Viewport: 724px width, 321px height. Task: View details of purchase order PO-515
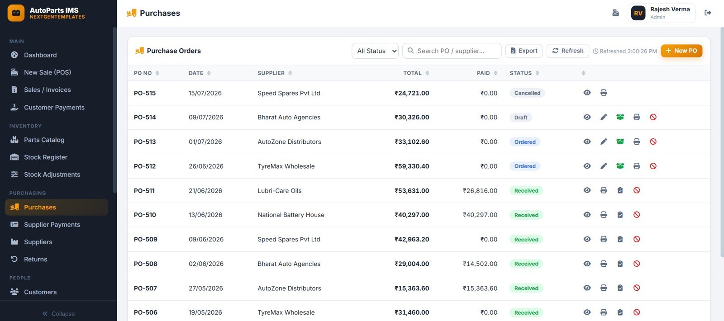587,93
